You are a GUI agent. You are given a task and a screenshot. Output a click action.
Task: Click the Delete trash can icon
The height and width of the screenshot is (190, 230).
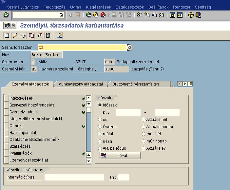pyautogui.click(x=48, y=35)
